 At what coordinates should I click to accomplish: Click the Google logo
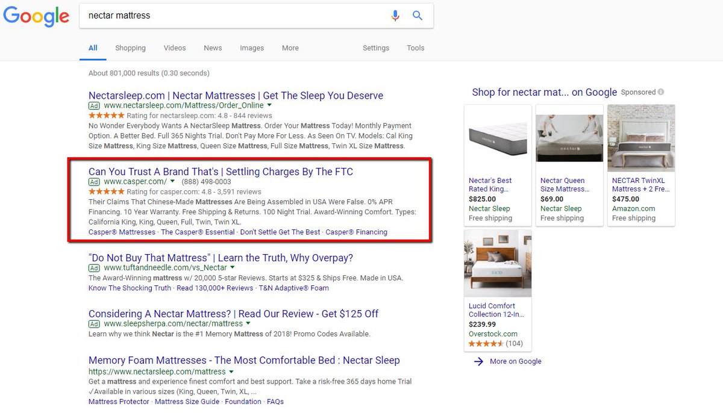tap(36, 16)
